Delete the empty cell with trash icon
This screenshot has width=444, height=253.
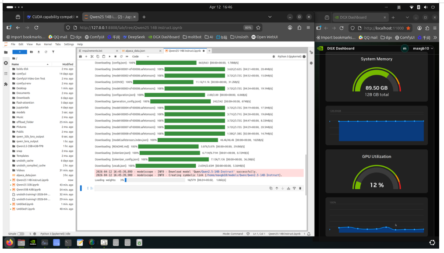point(300,188)
